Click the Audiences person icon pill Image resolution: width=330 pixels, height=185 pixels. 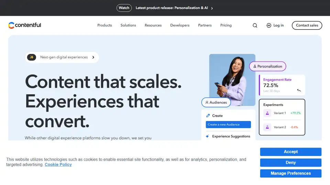(x=216, y=102)
